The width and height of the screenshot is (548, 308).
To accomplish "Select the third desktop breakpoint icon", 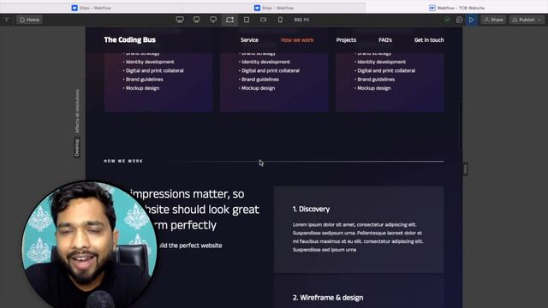I will tap(213, 20).
